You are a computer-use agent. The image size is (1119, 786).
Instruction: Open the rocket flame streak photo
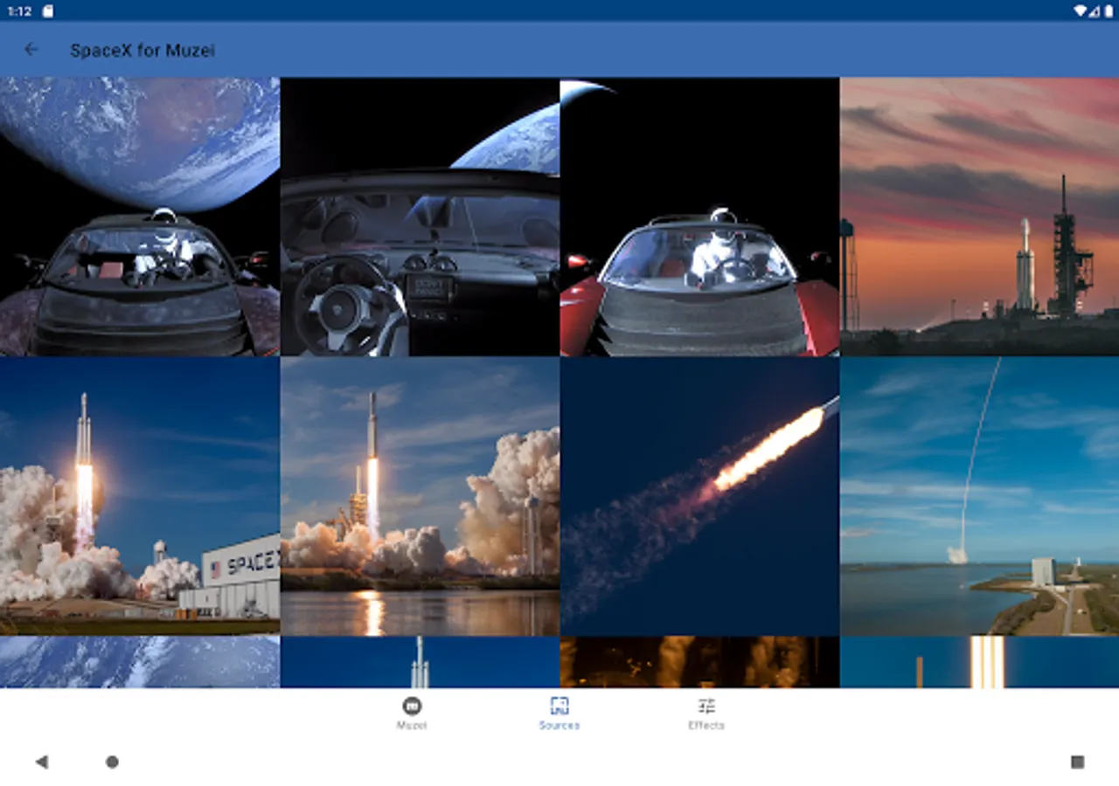tap(699, 496)
